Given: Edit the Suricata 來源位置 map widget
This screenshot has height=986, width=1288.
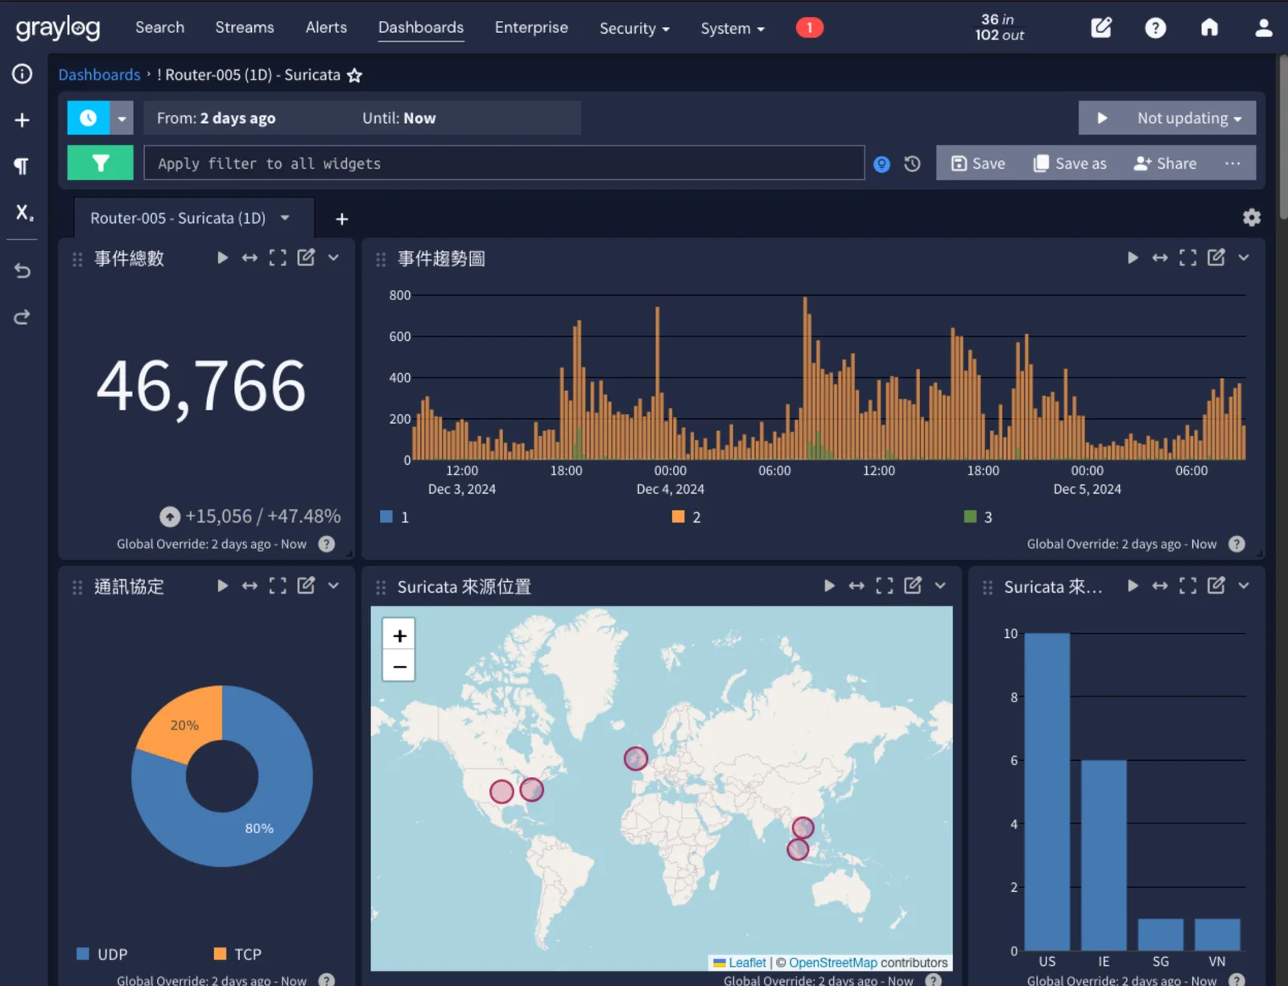Looking at the screenshot, I should point(912,585).
